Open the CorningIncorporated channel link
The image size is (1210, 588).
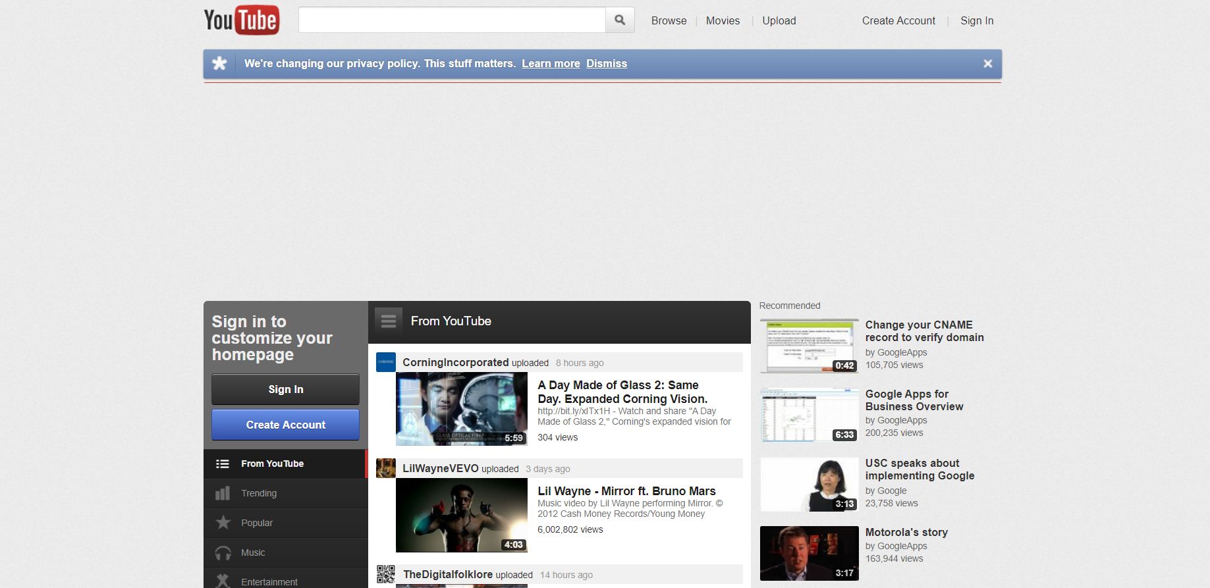click(455, 362)
